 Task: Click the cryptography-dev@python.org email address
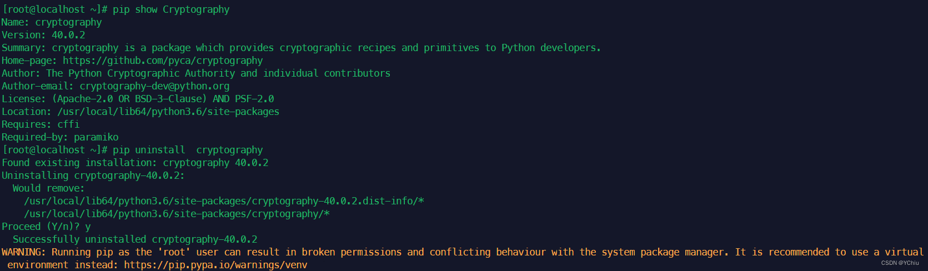154,86
